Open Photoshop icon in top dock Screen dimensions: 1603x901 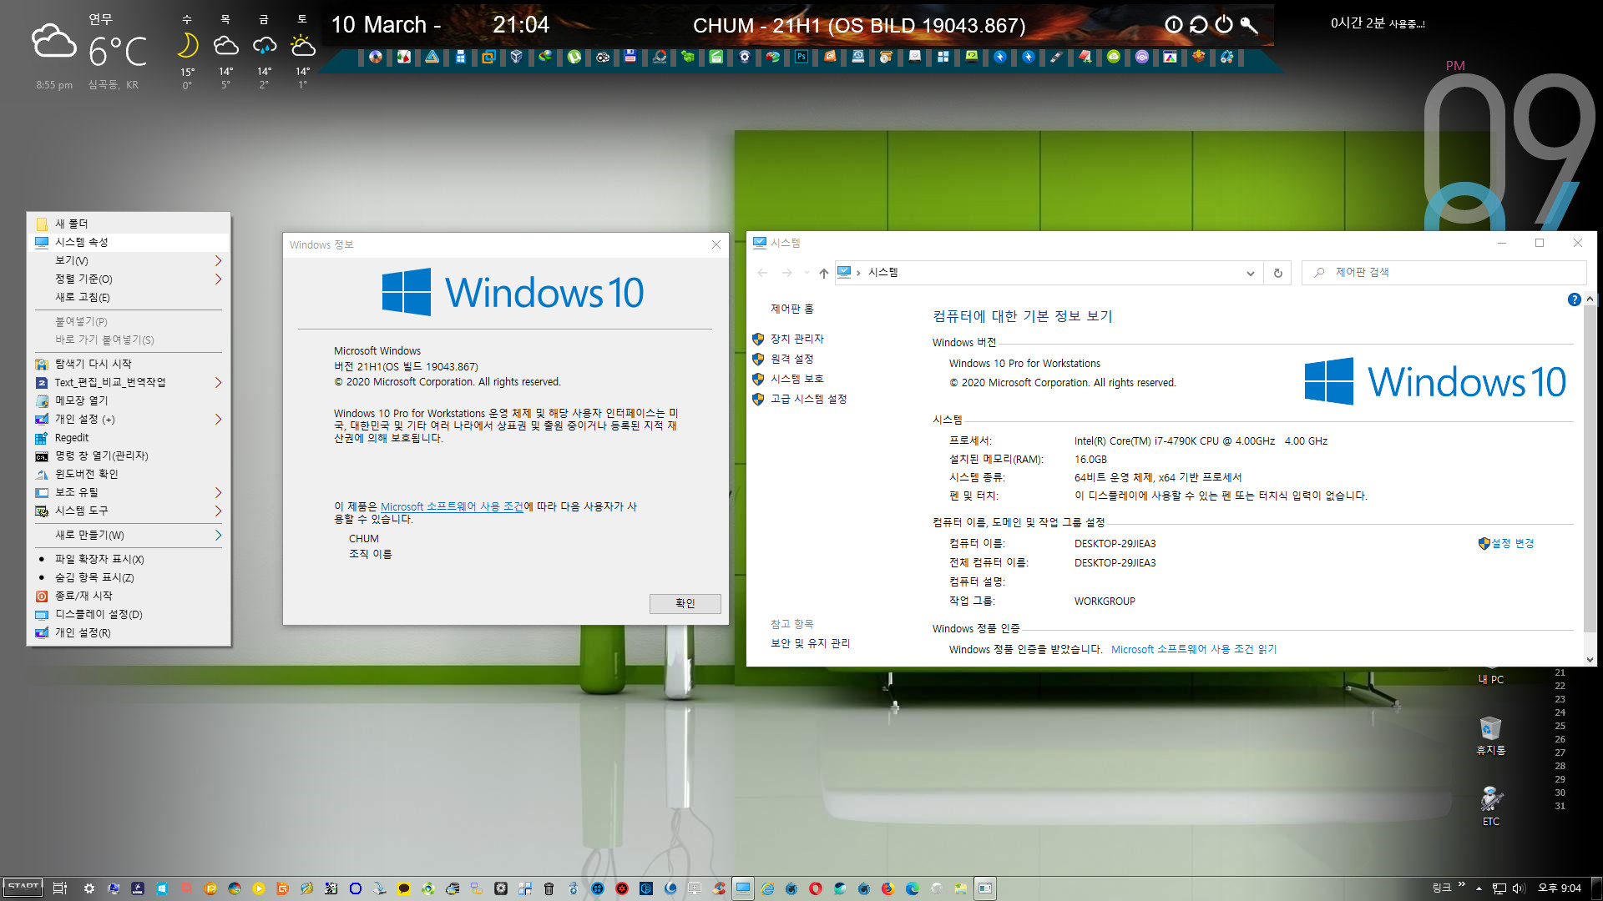pos(801,57)
